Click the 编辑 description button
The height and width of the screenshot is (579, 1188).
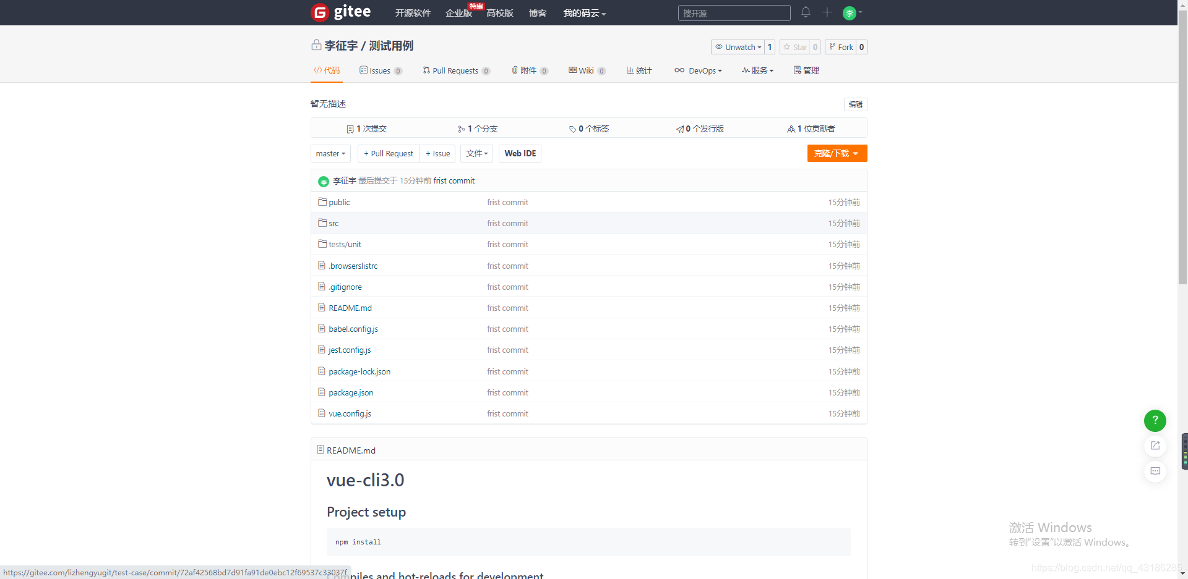(x=855, y=104)
